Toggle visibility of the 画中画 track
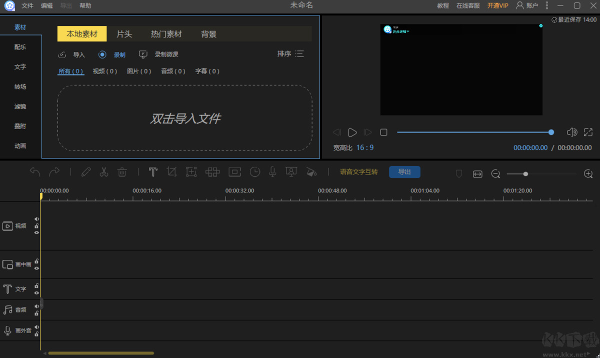 [x=36, y=268]
